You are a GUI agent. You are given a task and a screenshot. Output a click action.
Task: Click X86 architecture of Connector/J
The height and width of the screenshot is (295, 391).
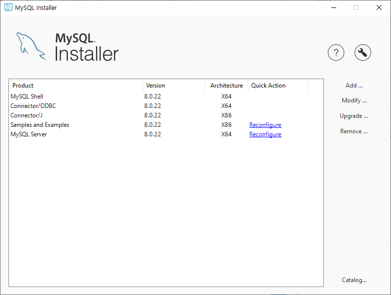[226, 115]
